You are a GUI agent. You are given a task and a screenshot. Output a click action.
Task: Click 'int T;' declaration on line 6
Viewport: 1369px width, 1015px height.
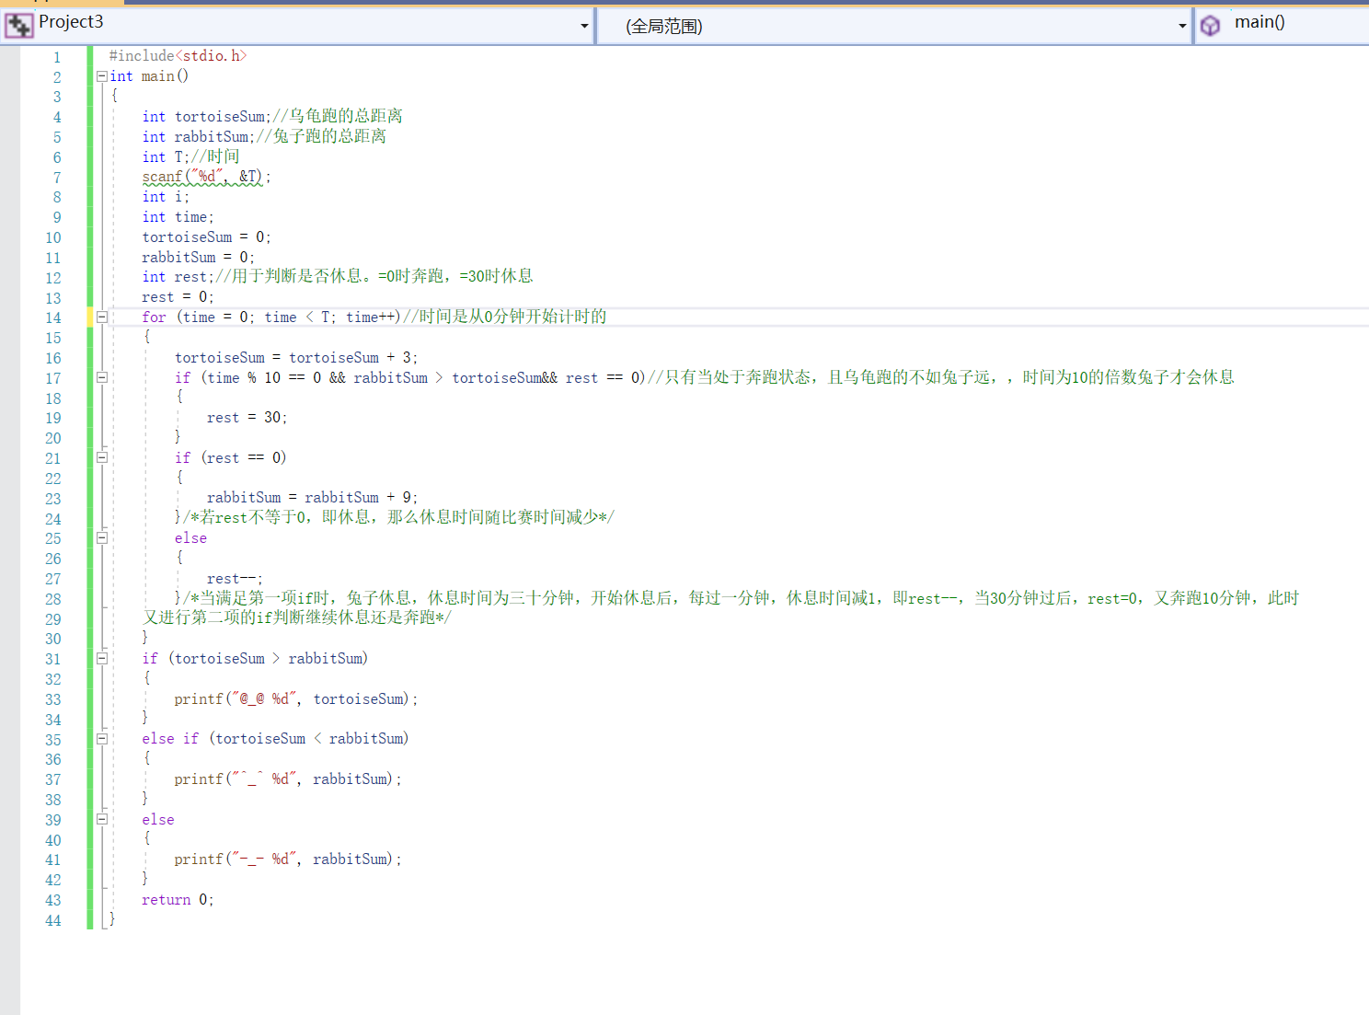pyautogui.click(x=166, y=157)
